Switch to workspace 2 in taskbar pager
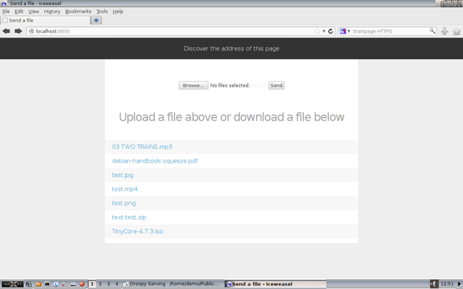The height and width of the screenshot is (289, 463). tap(100, 284)
